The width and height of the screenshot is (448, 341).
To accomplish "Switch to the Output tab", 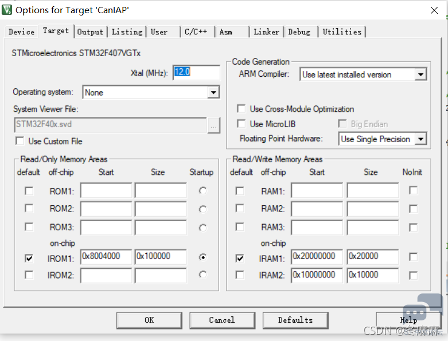I will [x=90, y=32].
